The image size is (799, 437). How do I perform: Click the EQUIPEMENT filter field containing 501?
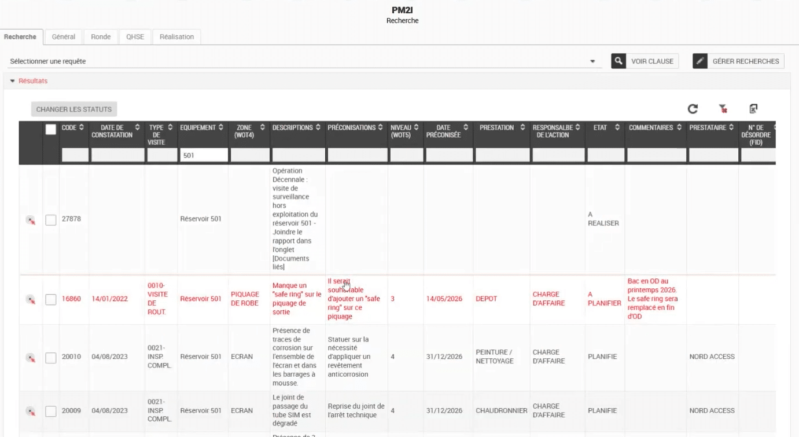(x=203, y=155)
